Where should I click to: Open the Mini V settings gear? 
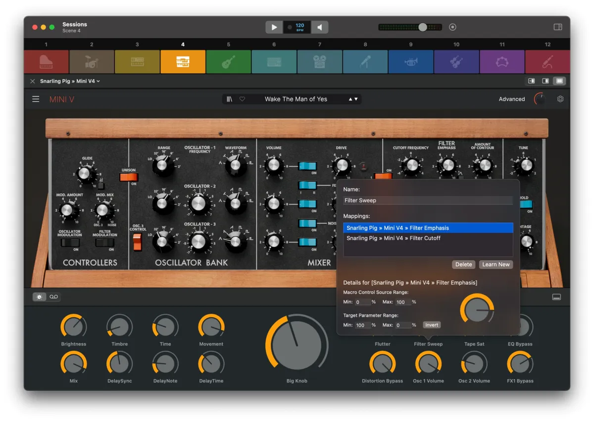pyautogui.click(x=560, y=99)
